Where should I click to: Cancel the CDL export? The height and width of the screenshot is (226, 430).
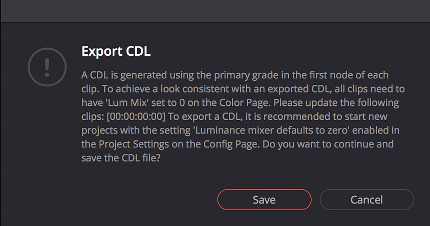coord(367,200)
